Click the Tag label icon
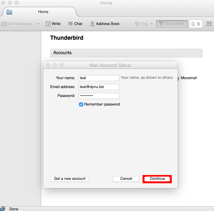The width and height of the screenshot is (214, 211). (x=137, y=24)
